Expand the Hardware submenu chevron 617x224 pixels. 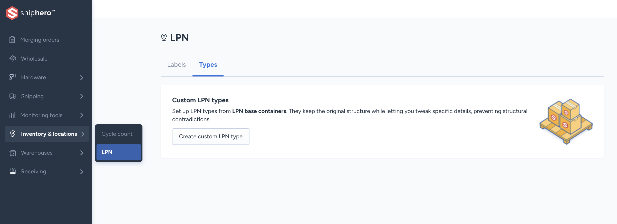point(82,77)
